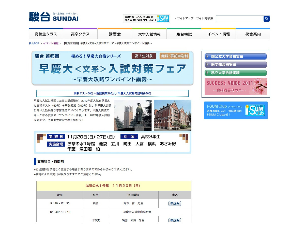305x229 pixels.
Task: Open the 大学入試情報 menu tab
Action: (149, 34)
